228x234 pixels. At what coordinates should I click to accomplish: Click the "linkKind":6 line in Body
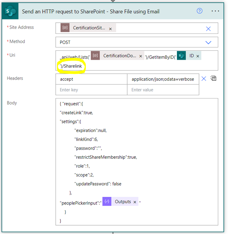pos(86,139)
